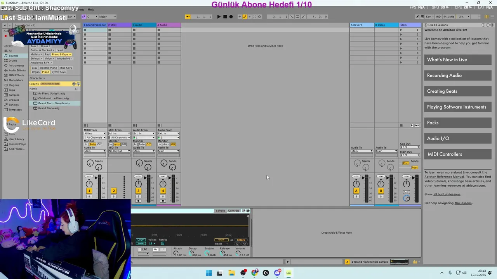Screen dimensions: 497x279
Task: Clear the 2 Filters Selected x button
Action: 74,84
